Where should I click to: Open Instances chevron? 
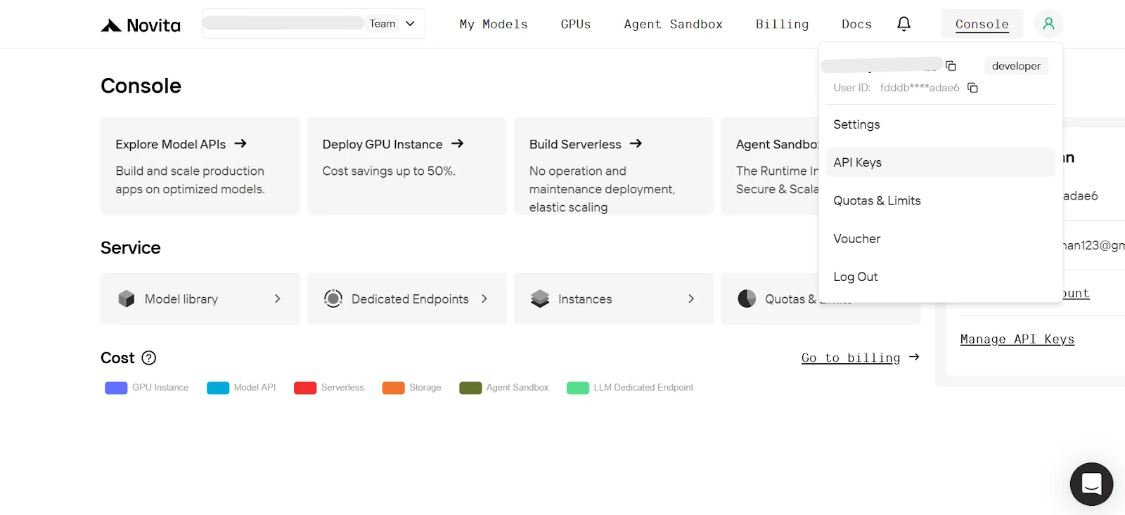tap(691, 299)
